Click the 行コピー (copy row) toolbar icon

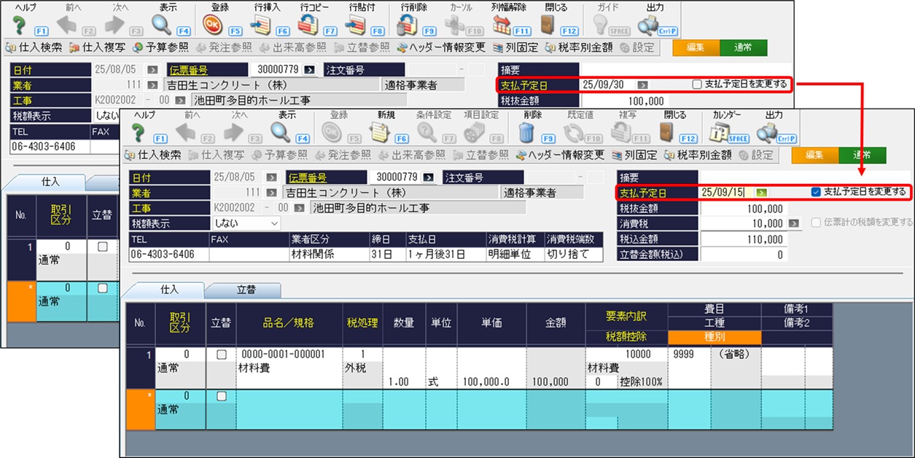(x=308, y=25)
